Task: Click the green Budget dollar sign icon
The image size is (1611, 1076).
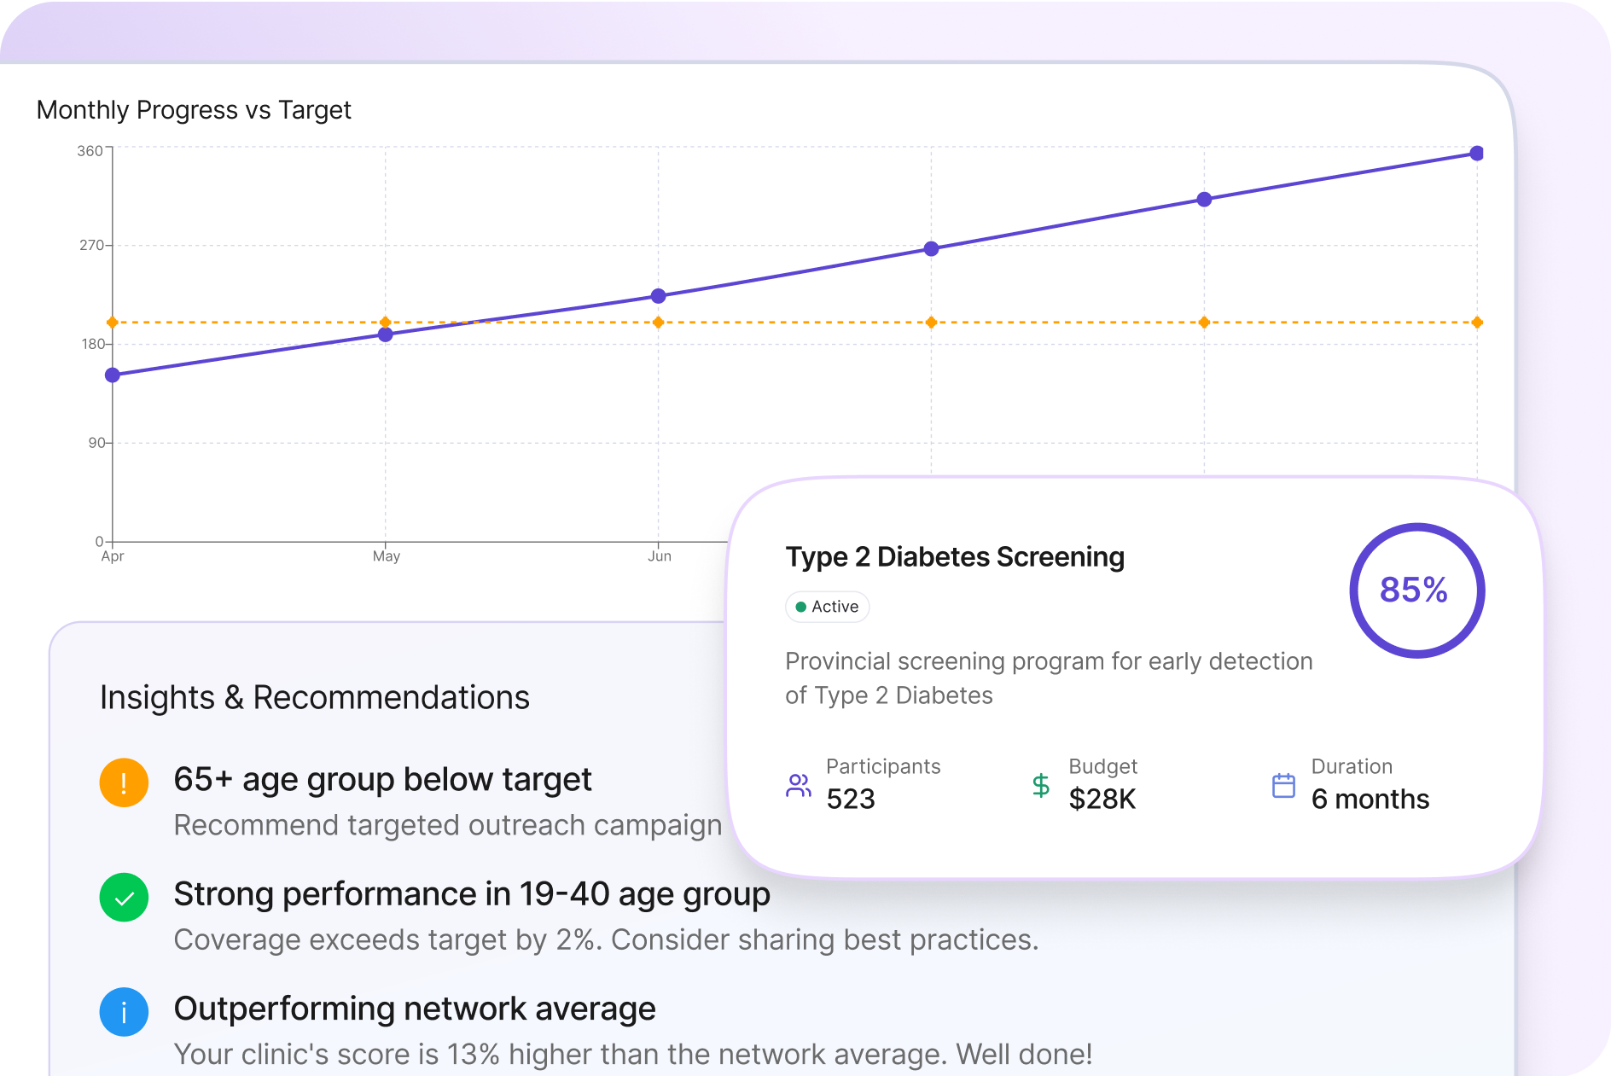Action: coord(1040,785)
